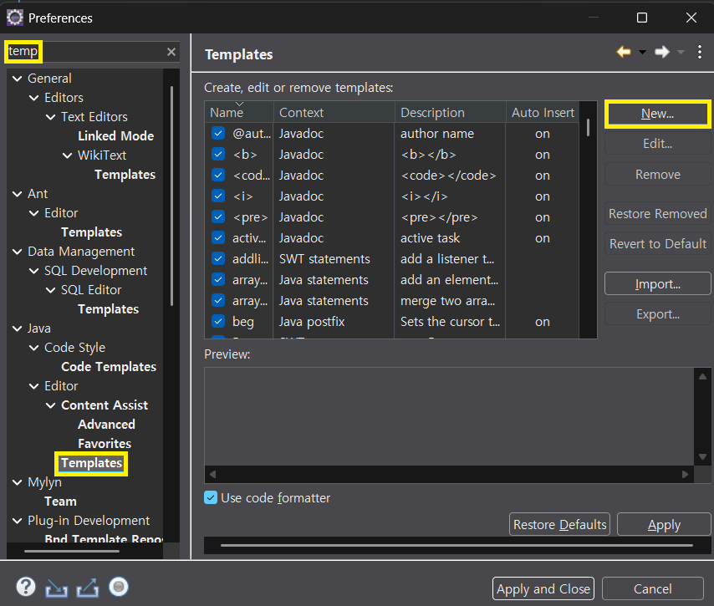
Task: Select Templates under WikiText
Action: 125,175
